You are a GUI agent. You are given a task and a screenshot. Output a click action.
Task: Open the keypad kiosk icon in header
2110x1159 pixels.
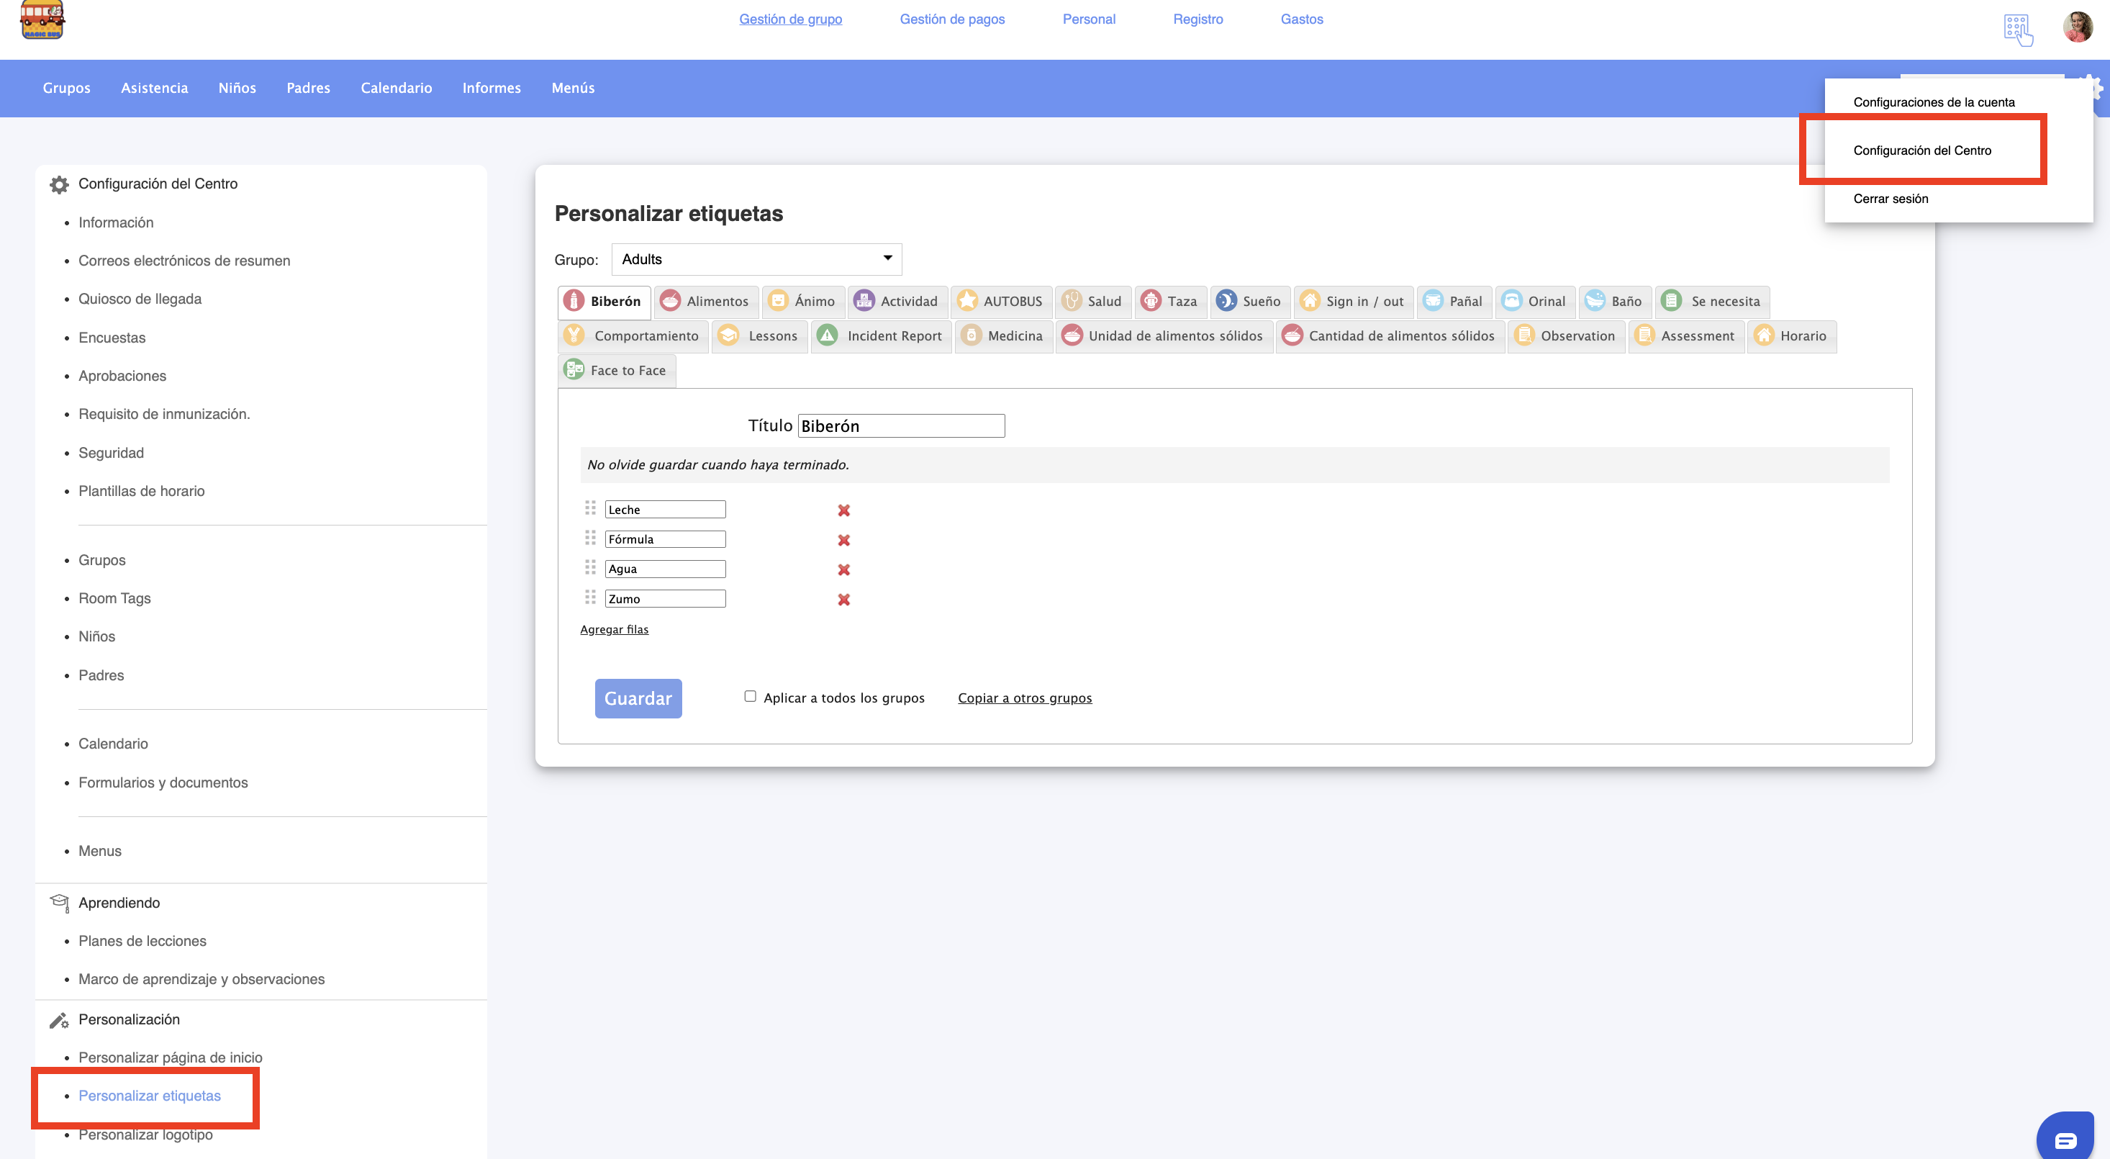pos(2017,30)
